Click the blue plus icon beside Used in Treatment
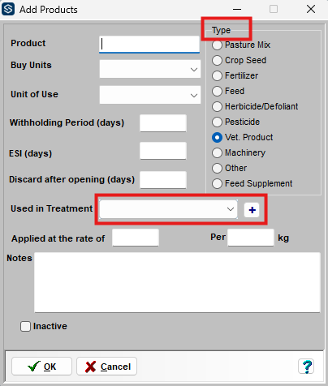328x386 pixels. click(252, 210)
